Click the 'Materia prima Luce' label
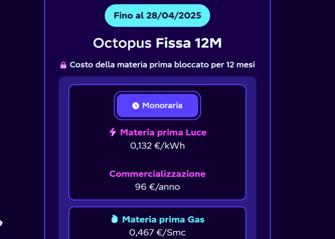The height and width of the screenshot is (239, 335). click(x=163, y=132)
